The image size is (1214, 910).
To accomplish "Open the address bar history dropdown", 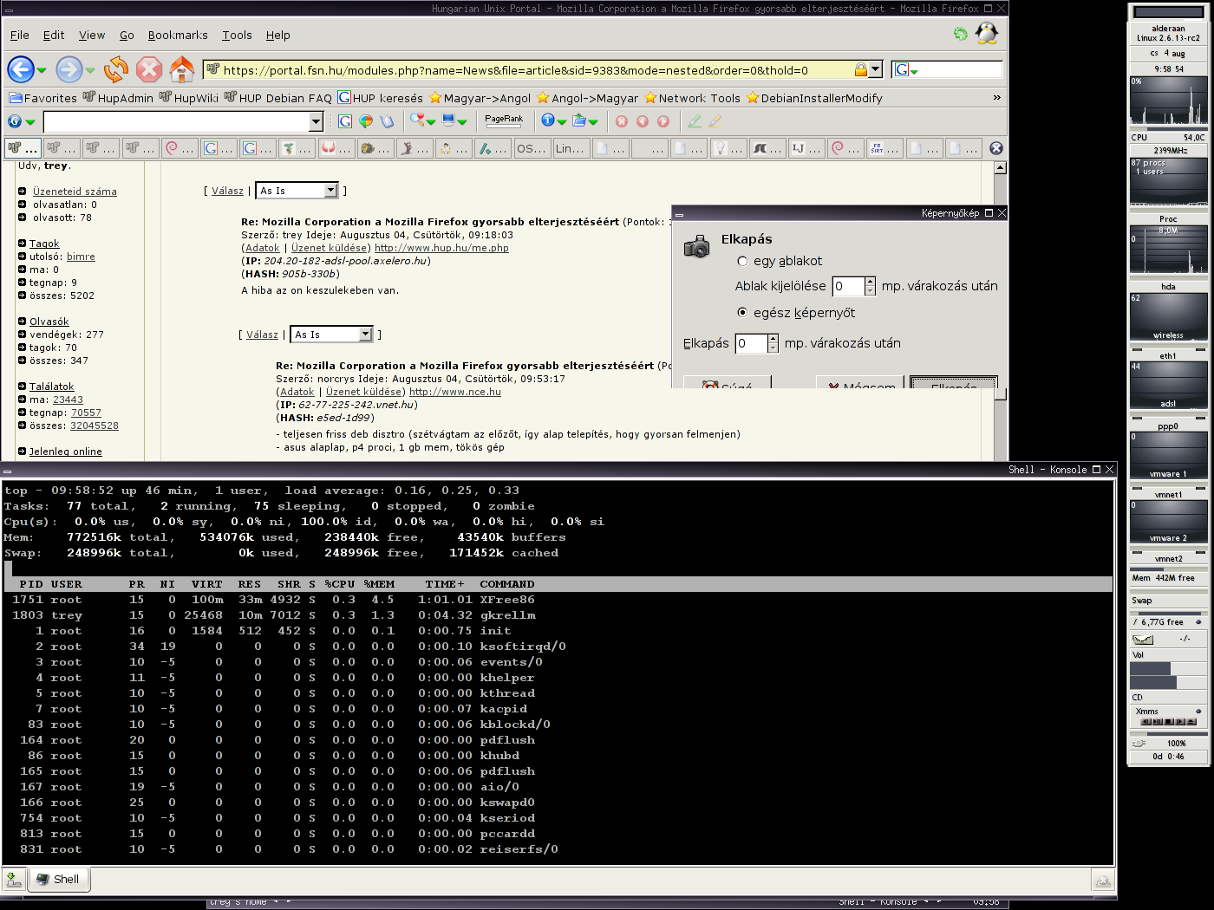I will click(x=876, y=69).
